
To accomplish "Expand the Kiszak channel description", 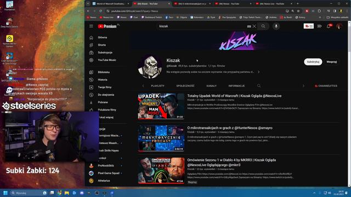I will 259,72.
